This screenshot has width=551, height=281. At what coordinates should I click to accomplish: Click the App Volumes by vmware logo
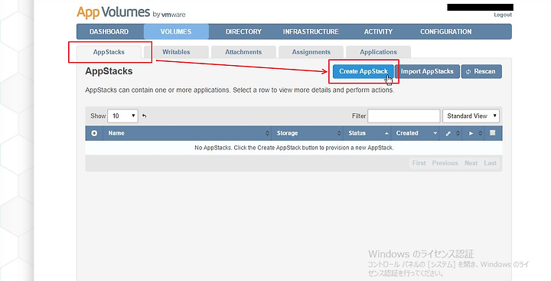coord(131,13)
